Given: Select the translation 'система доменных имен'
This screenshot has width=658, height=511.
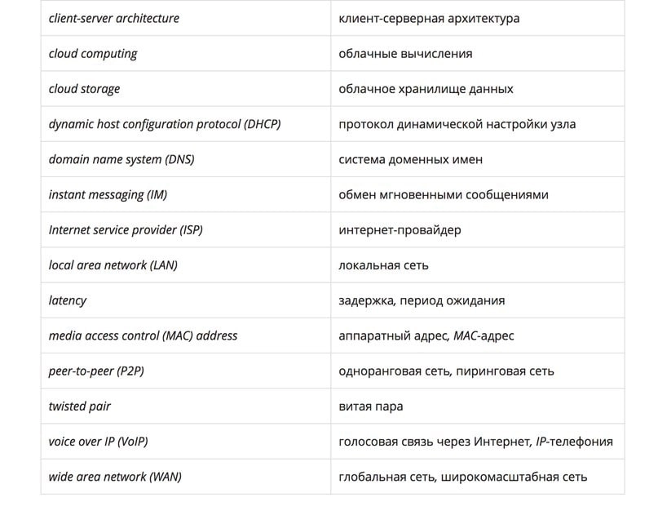Looking at the screenshot, I should click(410, 160).
